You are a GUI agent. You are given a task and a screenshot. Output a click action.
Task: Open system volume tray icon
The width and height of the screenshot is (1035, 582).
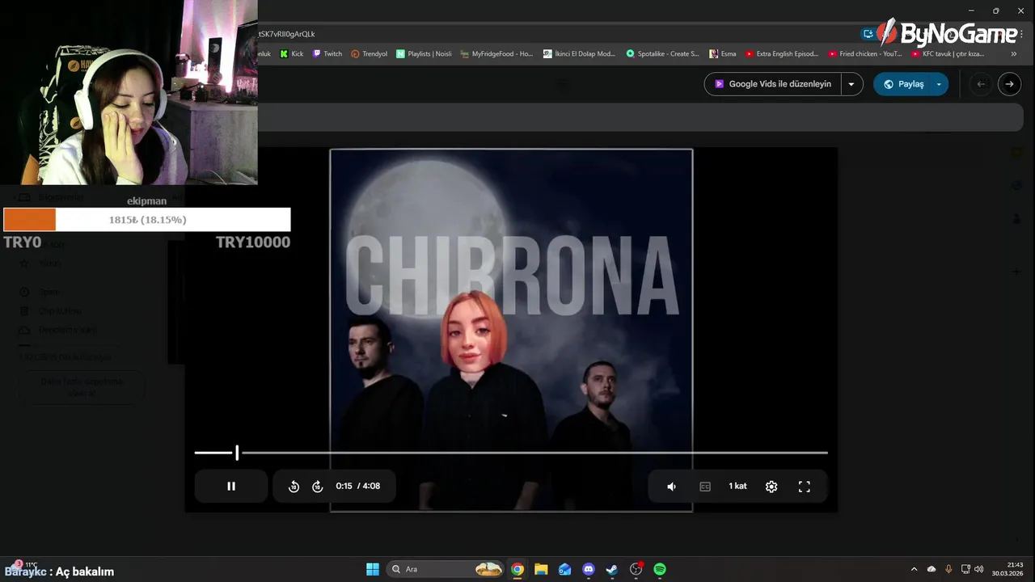(x=979, y=569)
